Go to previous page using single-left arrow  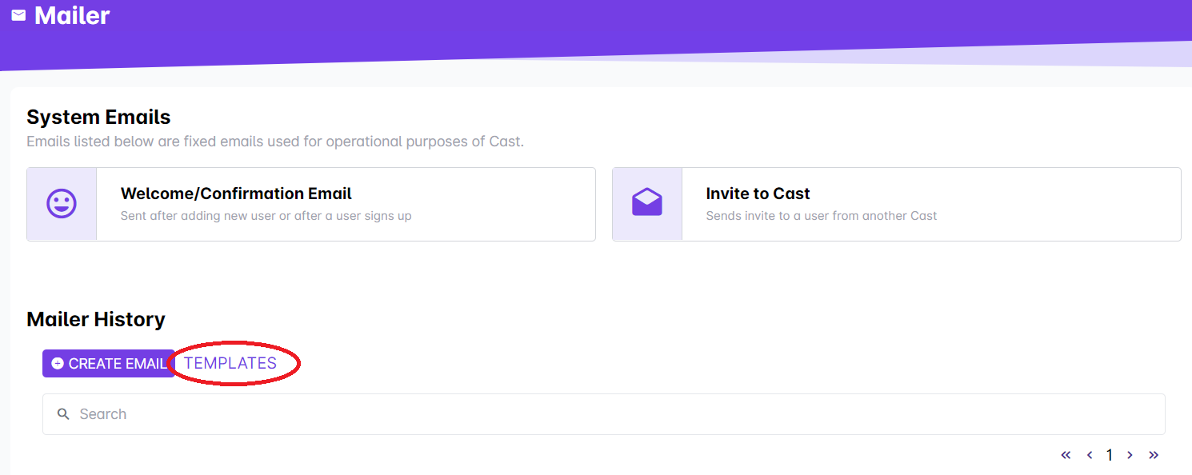[1090, 455]
